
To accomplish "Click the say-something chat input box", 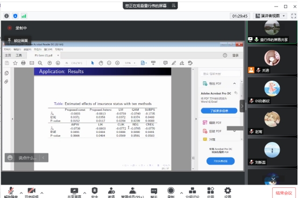I will tap(27, 158).
